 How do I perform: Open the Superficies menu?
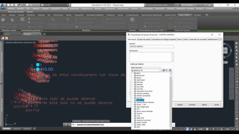(74, 9)
